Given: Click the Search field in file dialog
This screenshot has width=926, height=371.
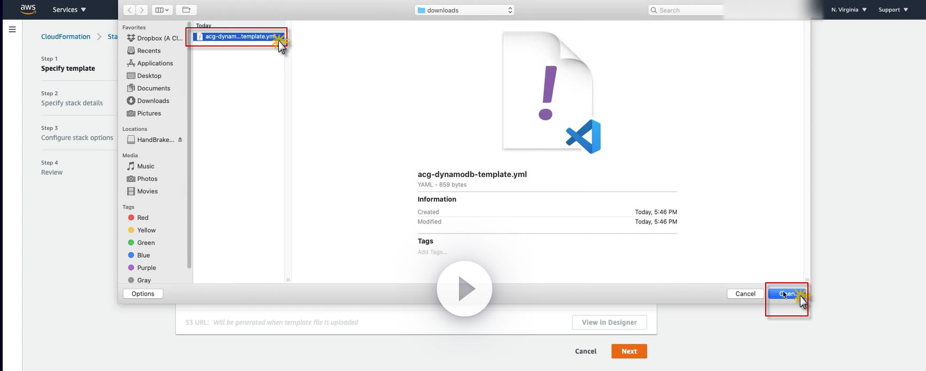Looking at the screenshot, I should coord(686,10).
